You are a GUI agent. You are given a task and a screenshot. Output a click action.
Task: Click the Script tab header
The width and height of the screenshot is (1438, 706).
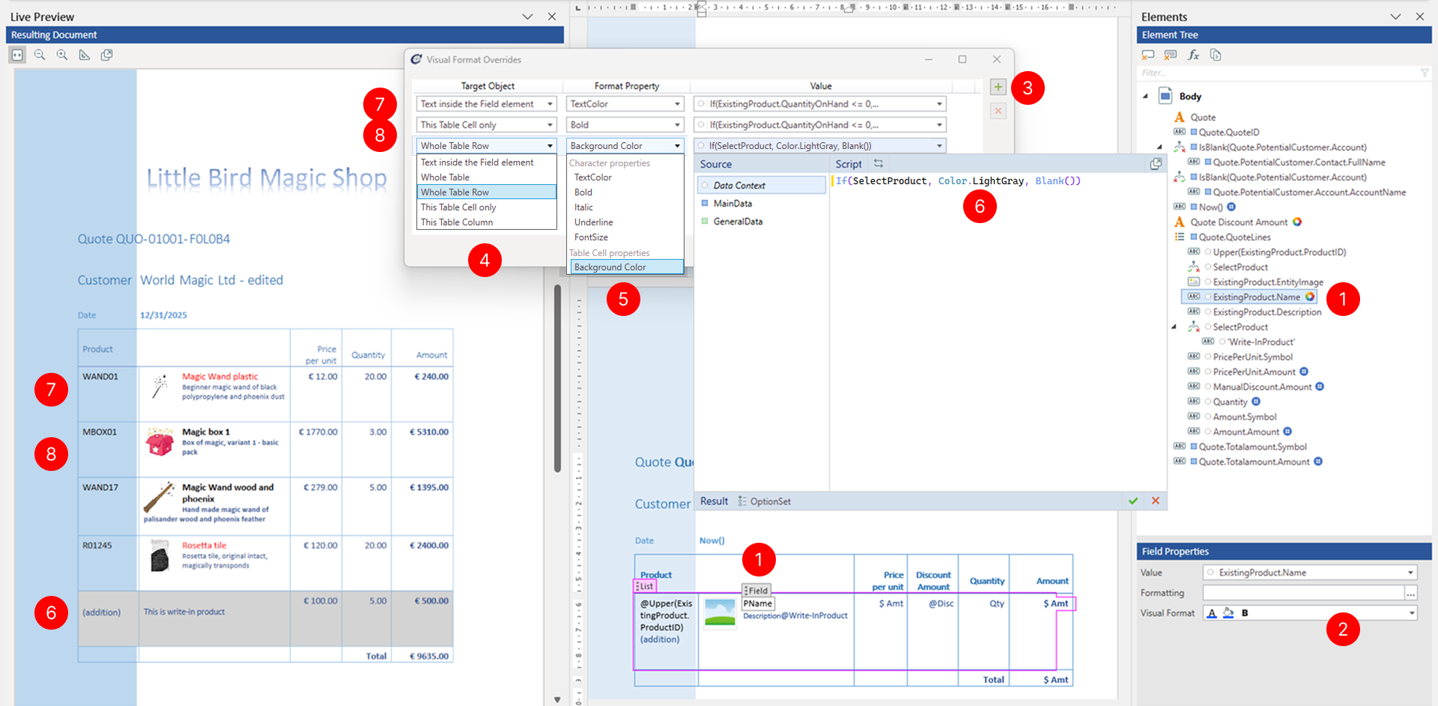tap(849, 164)
